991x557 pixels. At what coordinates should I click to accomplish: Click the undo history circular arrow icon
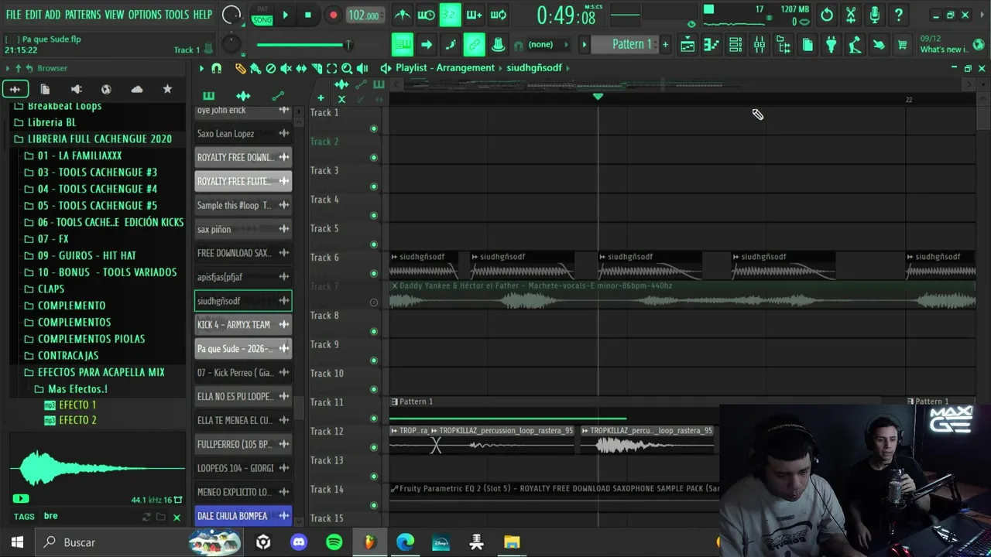click(x=827, y=15)
